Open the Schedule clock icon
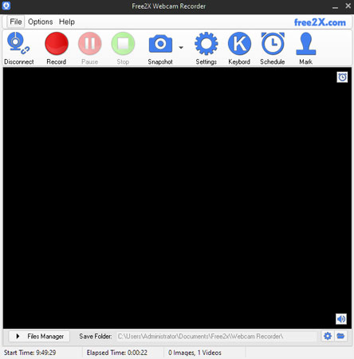This screenshot has height=359, width=354. pos(273,43)
